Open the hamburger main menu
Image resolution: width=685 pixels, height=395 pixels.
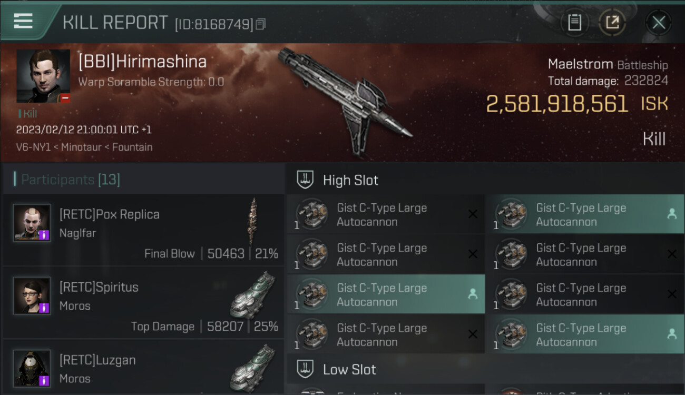pyautogui.click(x=24, y=21)
